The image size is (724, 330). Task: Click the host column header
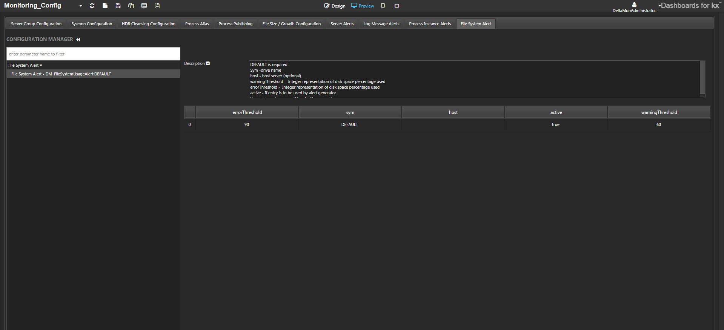[453, 112]
